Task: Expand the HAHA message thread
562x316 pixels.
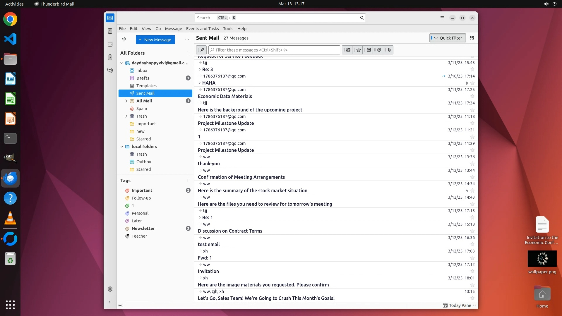Action: point(200,83)
